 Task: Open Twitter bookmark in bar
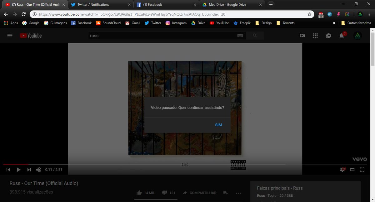(x=153, y=23)
